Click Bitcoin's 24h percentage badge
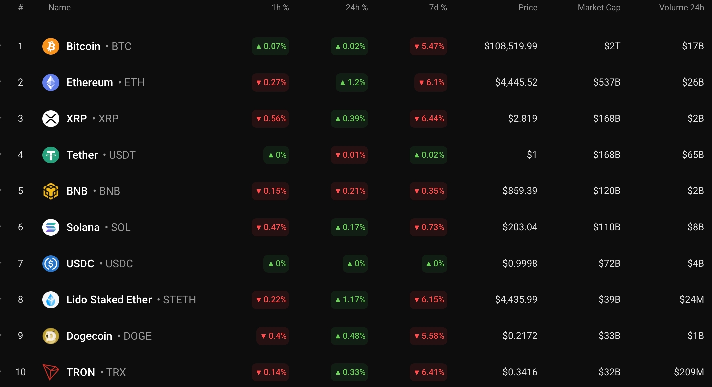Viewport: 712px width, 387px height. (349, 46)
